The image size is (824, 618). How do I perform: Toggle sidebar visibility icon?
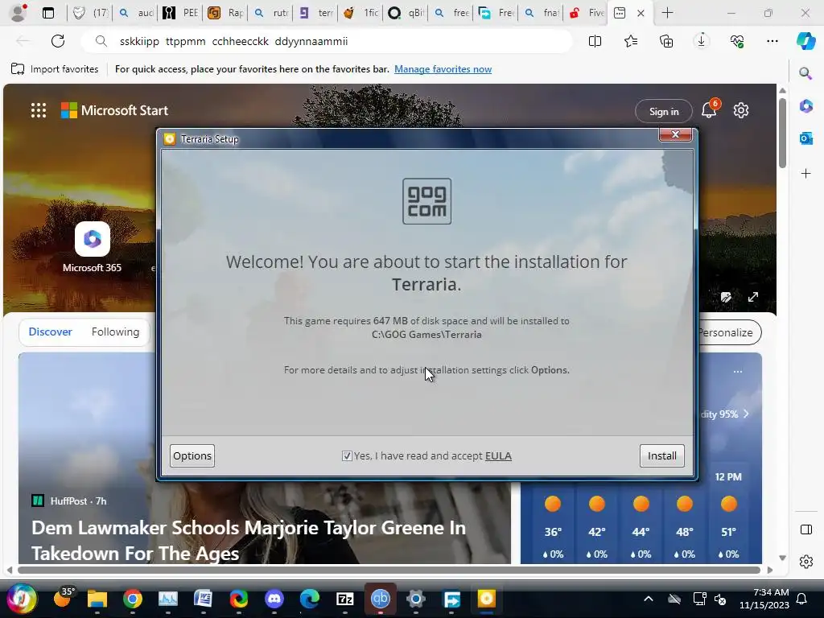(805, 529)
